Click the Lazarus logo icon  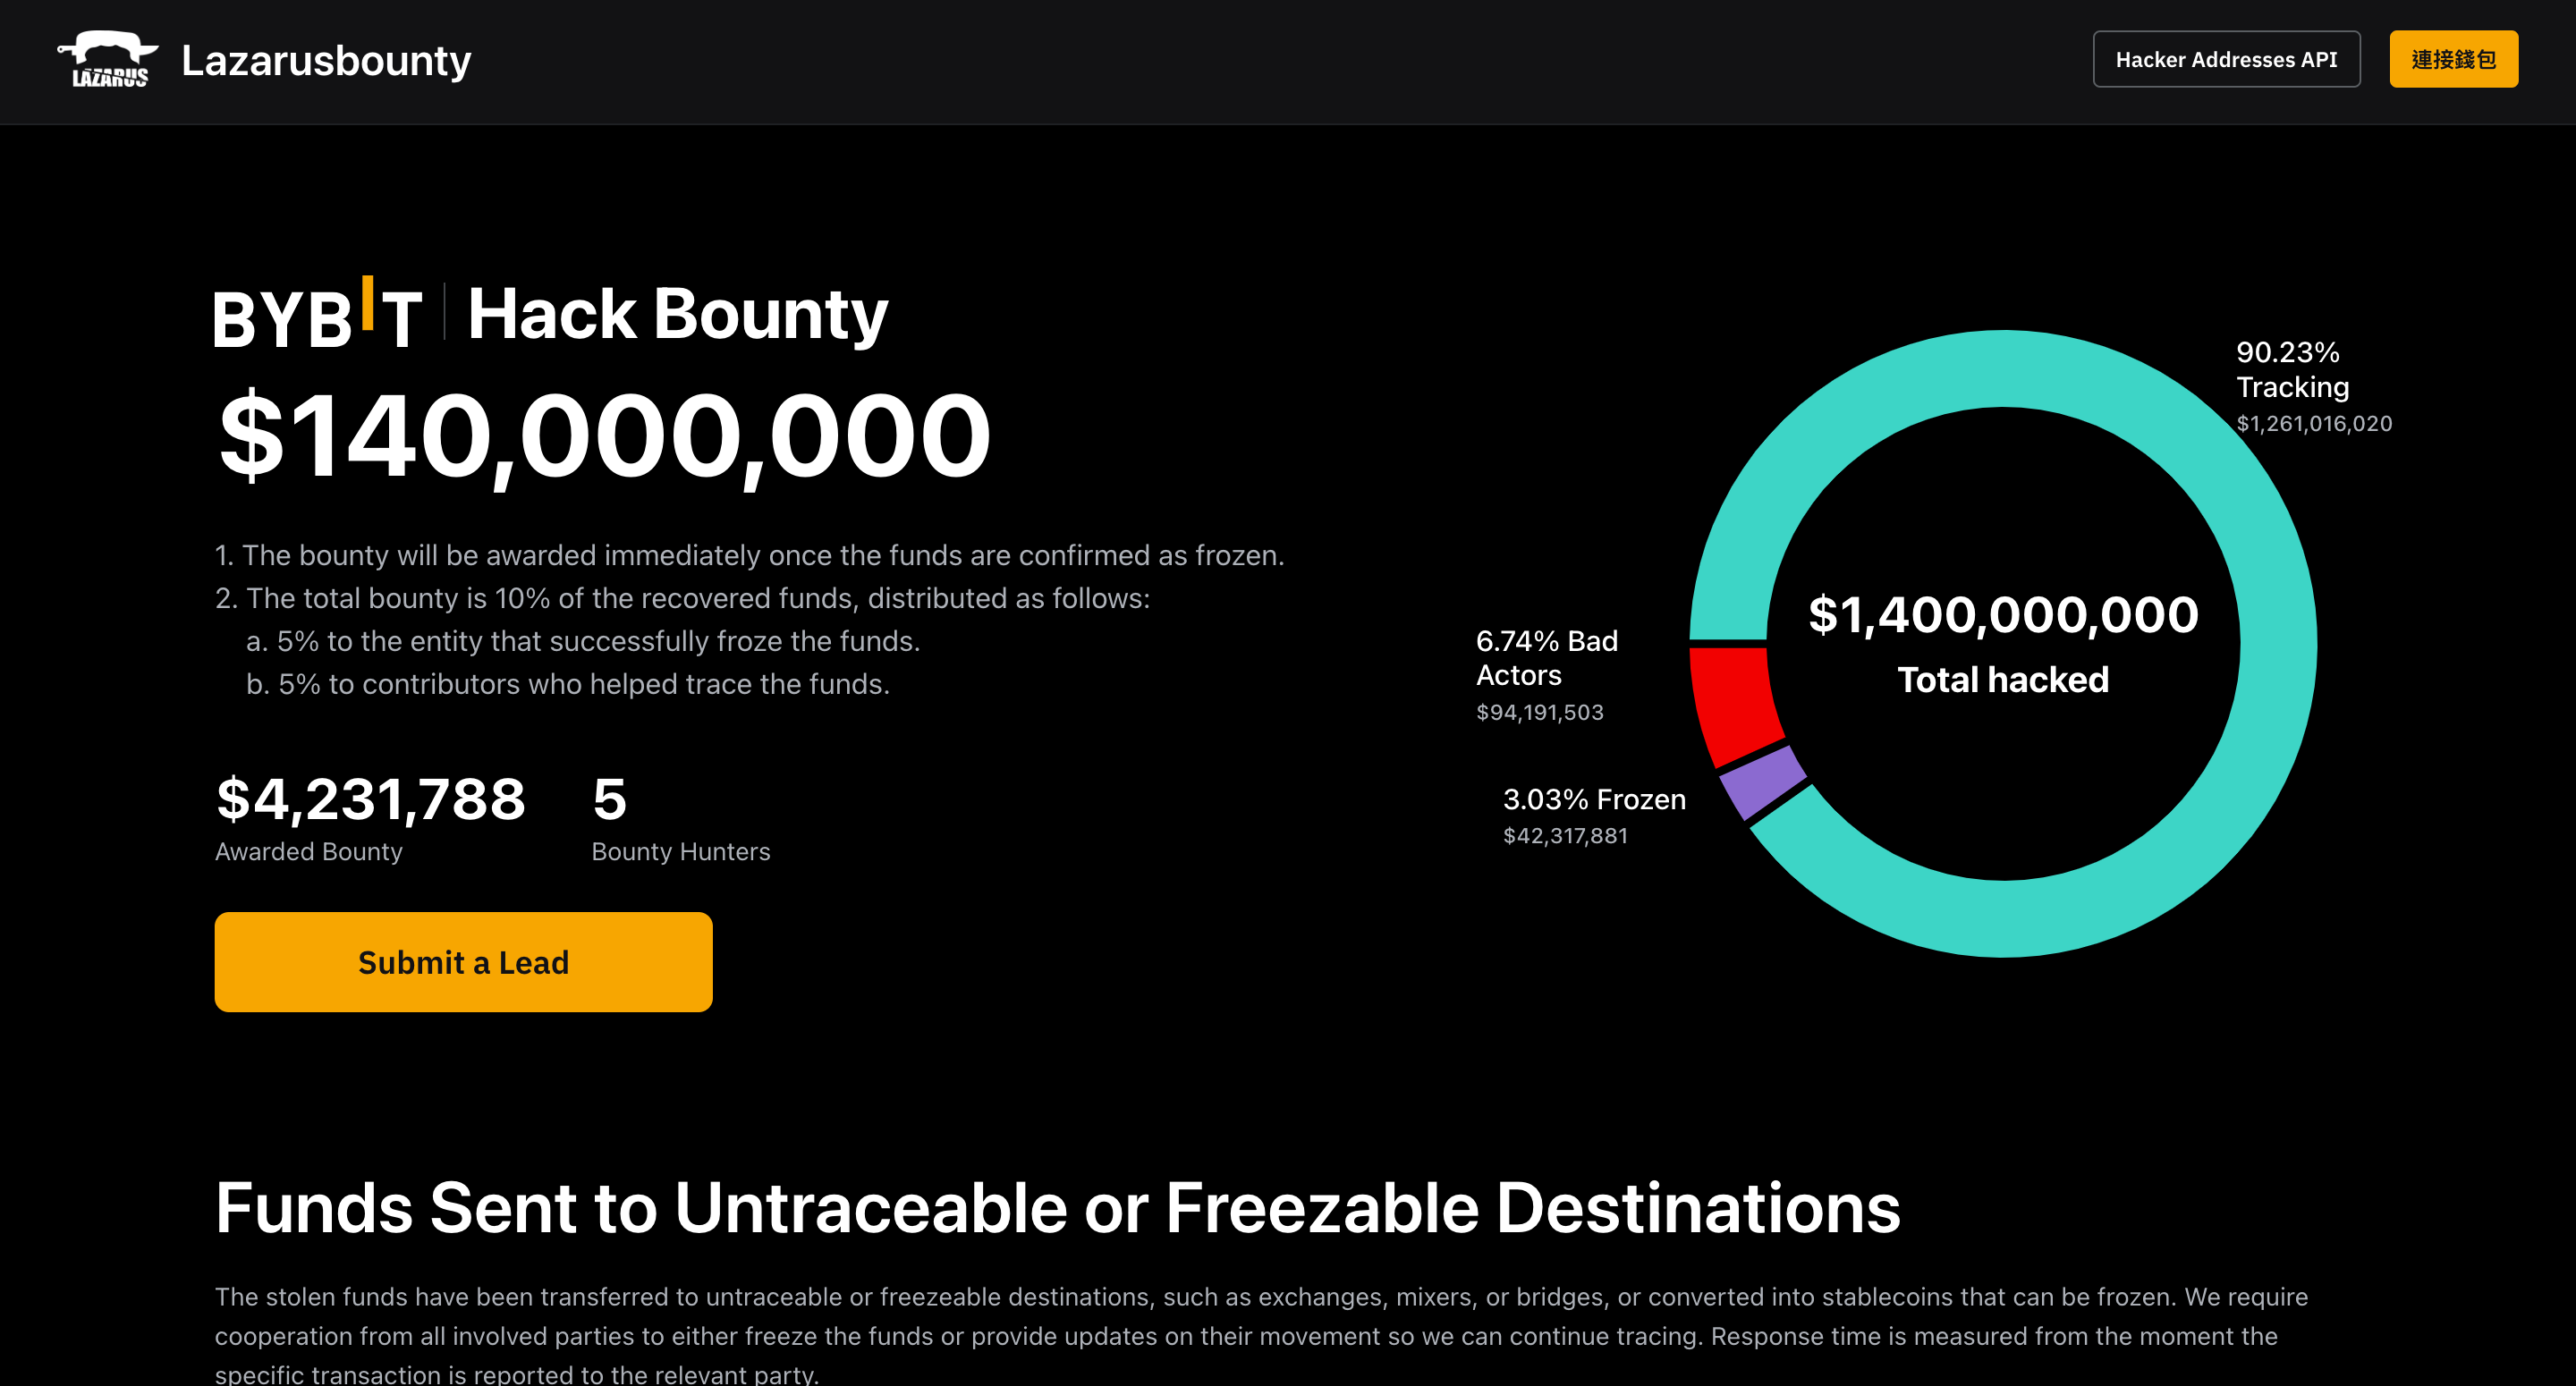(x=108, y=59)
